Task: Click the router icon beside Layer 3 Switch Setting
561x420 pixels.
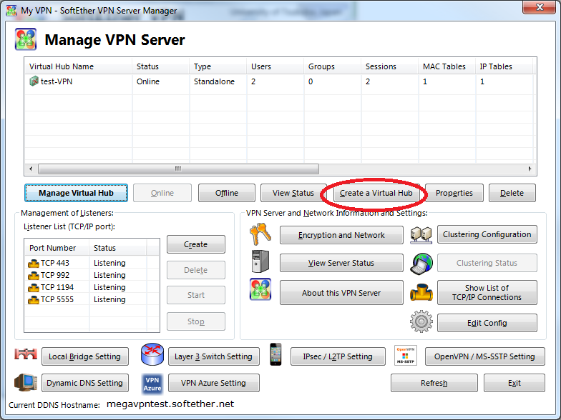Action: [152, 354]
